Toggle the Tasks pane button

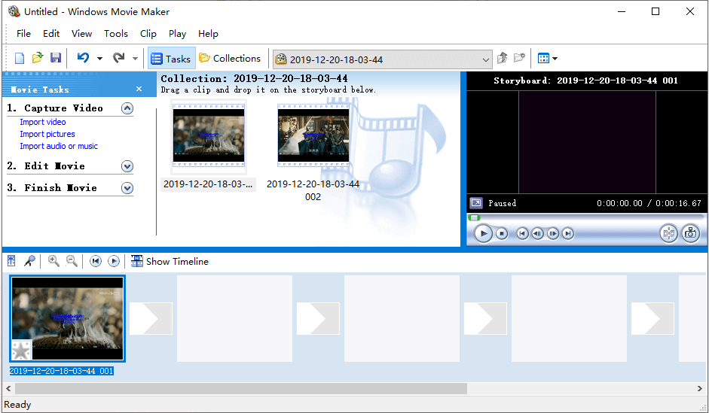click(x=171, y=59)
